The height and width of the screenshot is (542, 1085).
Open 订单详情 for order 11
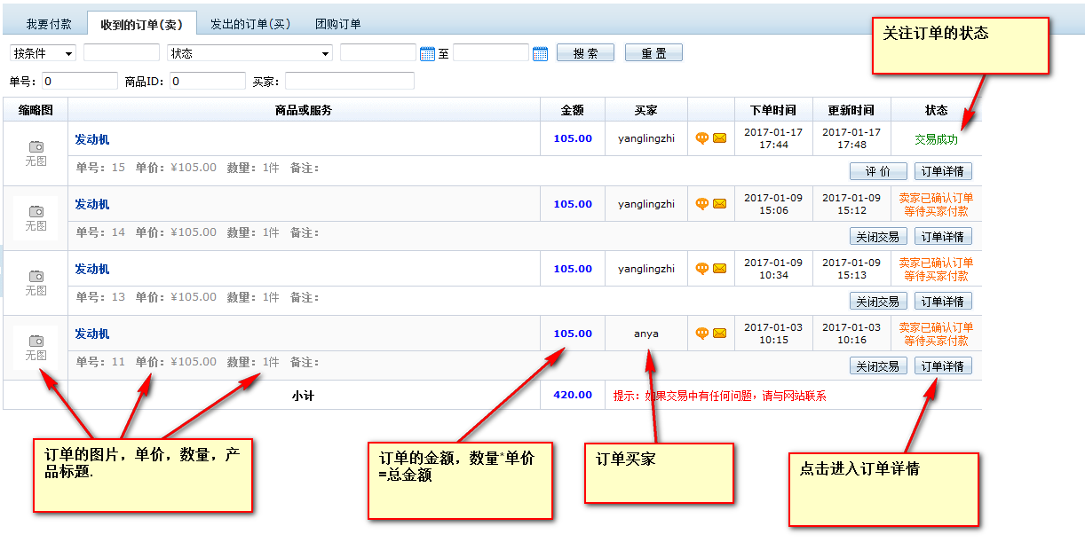943,366
